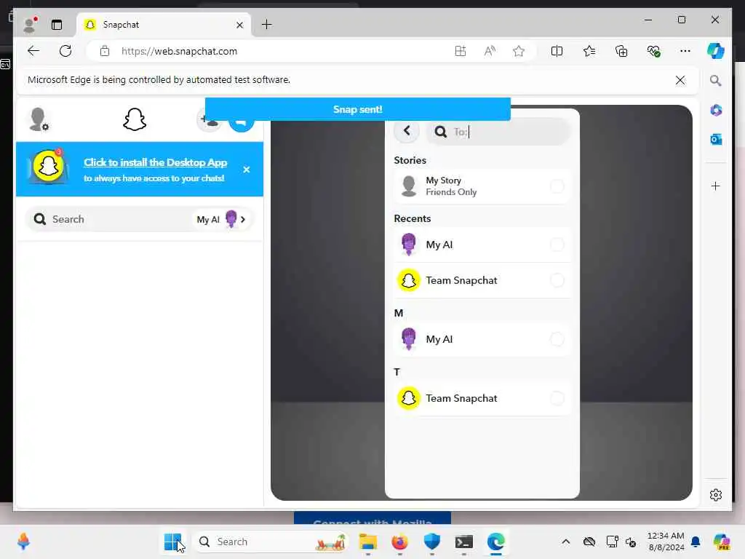Open the Add Friends icon
The width and height of the screenshot is (745, 559).
coord(209,122)
